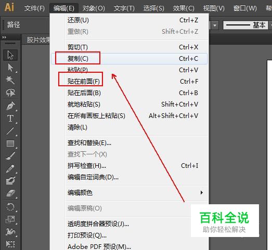This screenshot has height=250, width=272.
Task: Choose 贴在前面(F)
Action: point(129,81)
